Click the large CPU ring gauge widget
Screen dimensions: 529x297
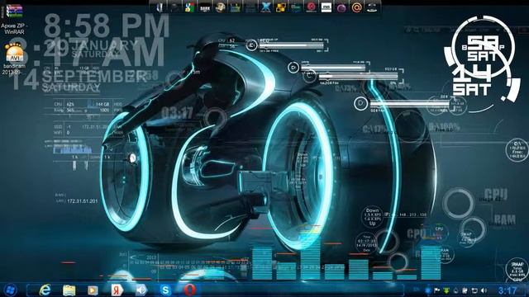pos(459,204)
